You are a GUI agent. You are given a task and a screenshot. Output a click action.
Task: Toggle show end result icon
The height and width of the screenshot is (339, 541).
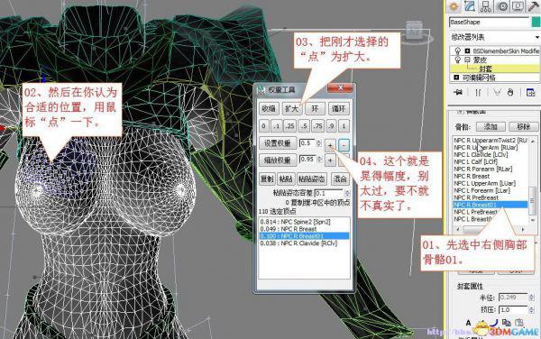pyautogui.click(x=478, y=93)
